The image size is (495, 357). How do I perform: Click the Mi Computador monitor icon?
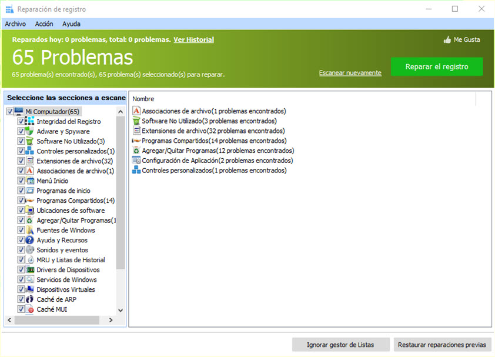19,111
